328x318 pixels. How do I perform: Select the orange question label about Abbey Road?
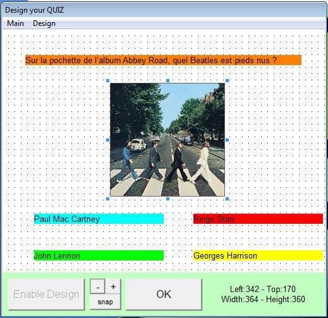163,60
